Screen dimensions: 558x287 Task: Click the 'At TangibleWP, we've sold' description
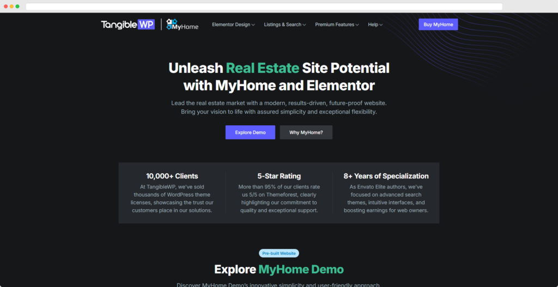coord(172,198)
